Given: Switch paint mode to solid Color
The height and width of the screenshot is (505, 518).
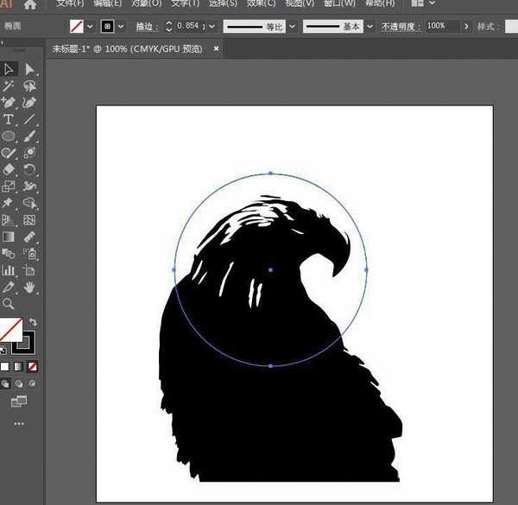Looking at the screenshot, I should (4, 366).
